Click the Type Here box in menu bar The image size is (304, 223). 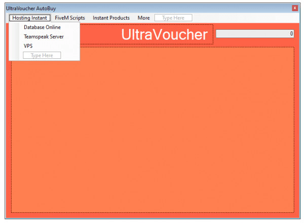pos(173,18)
